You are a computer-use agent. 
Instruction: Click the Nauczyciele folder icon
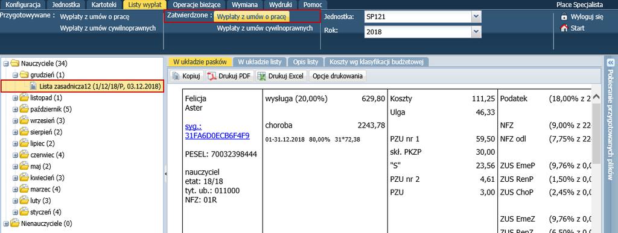click(x=14, y=63)
